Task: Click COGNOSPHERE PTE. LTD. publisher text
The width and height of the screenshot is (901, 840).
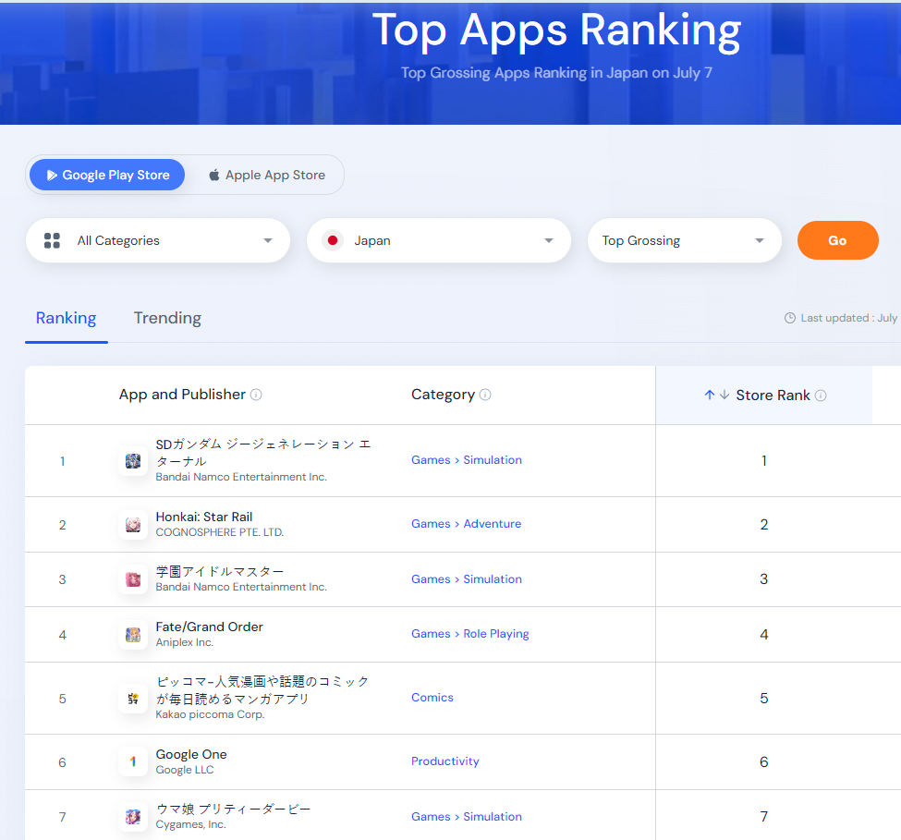Action: pos(220,532)
